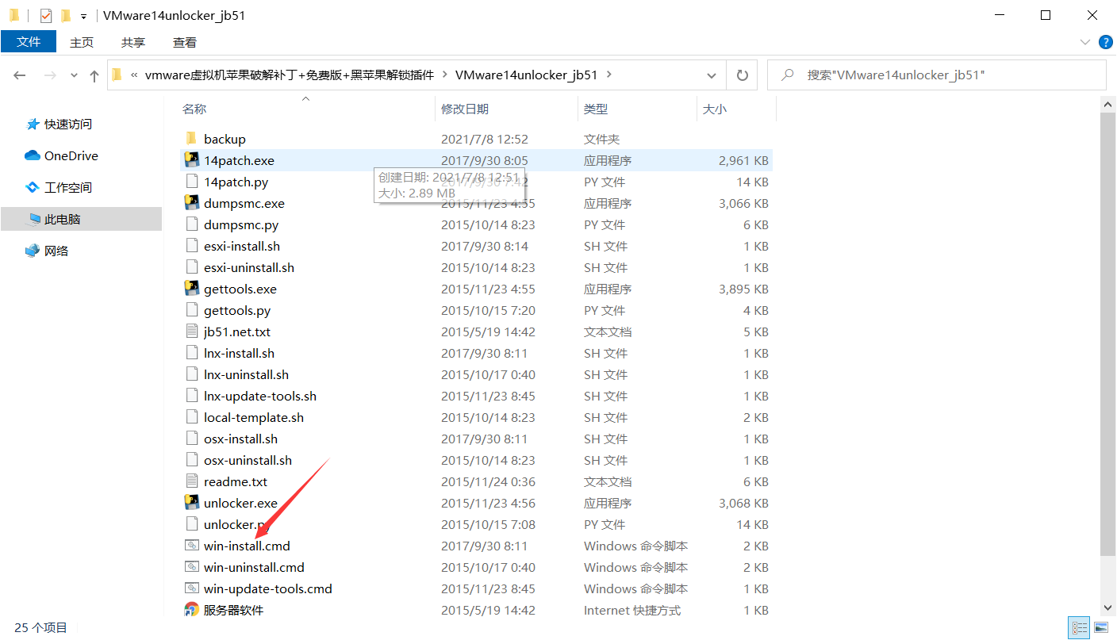Select the file lnx-install.sh

pyautogui.click(x=239, y=353)
